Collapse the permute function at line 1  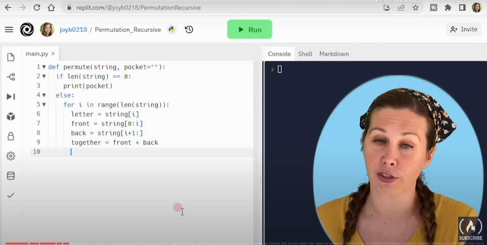coord(44,67)
